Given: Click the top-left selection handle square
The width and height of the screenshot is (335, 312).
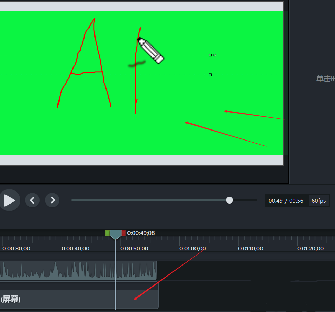Looking at the screenshot, I should click(x=210, y=55).
